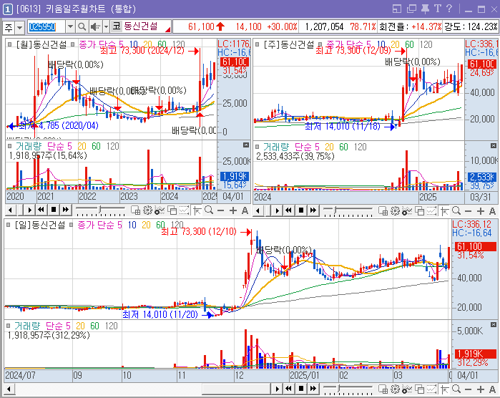The image size is (500, 398).
Task: Close the daily volume sub-panel
Action: pyautogui.click(x=494, y=324)
